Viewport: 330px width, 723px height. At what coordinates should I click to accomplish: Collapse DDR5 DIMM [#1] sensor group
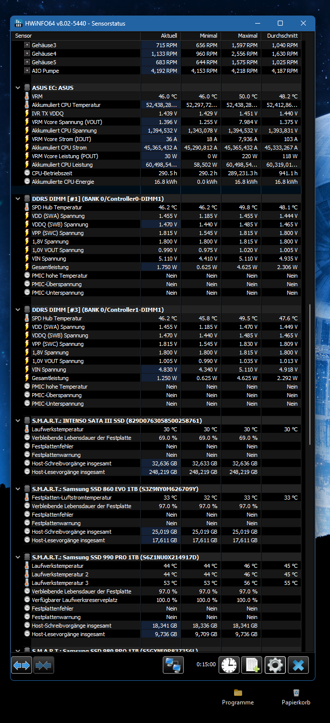(18, 199)
